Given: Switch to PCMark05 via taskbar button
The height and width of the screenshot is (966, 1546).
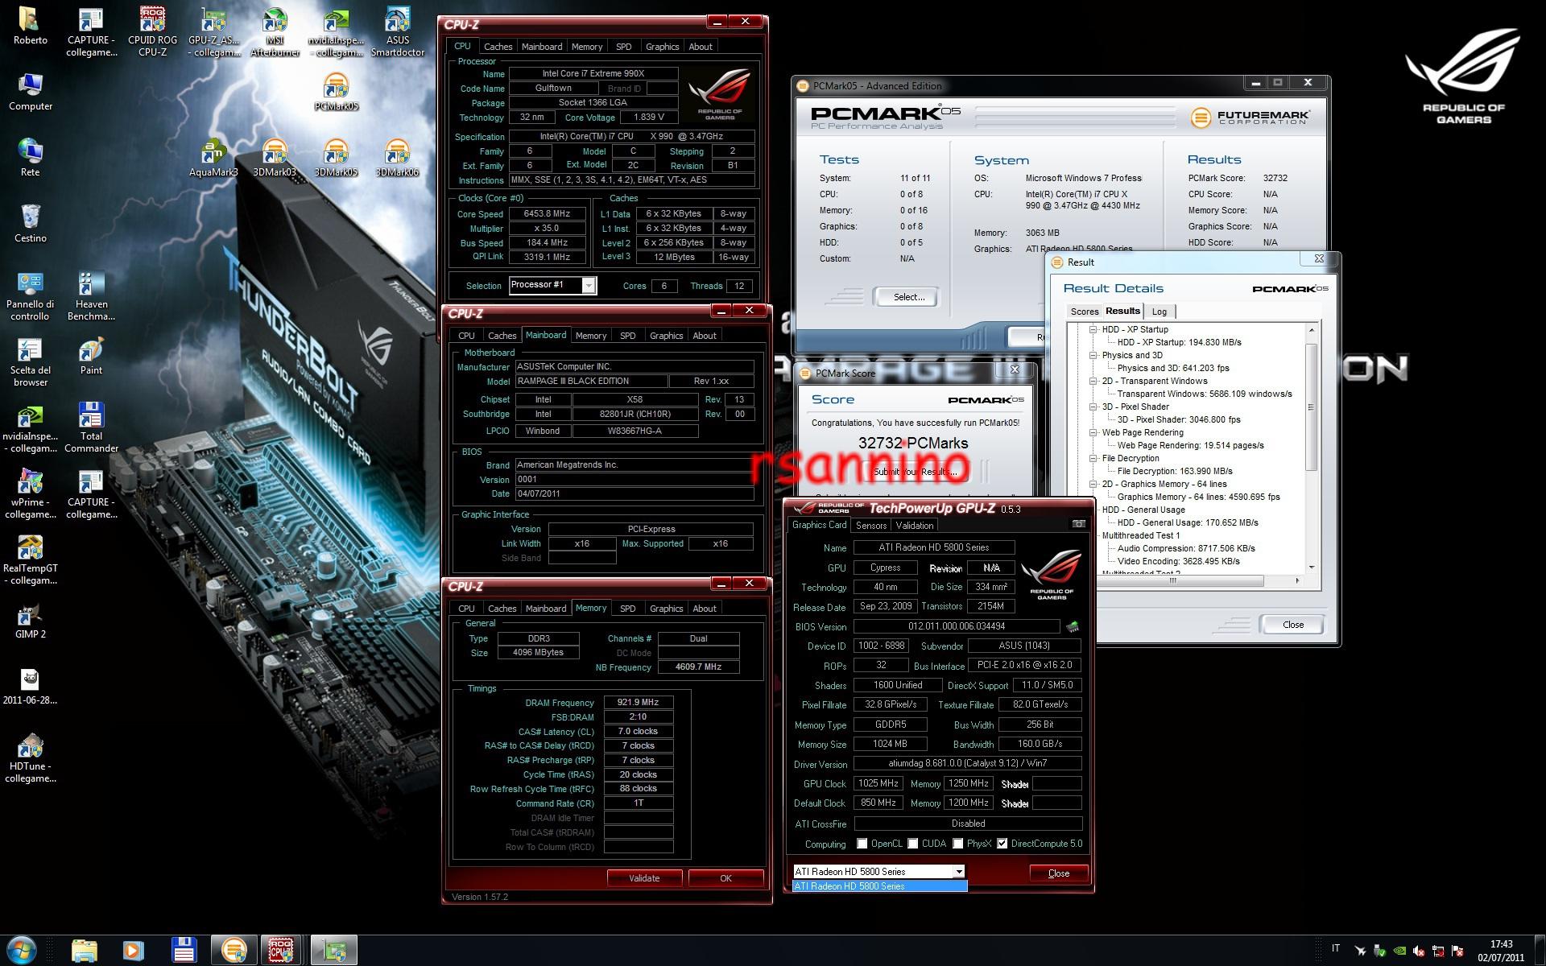Looking at the screenshot, I should coord(234,952).
